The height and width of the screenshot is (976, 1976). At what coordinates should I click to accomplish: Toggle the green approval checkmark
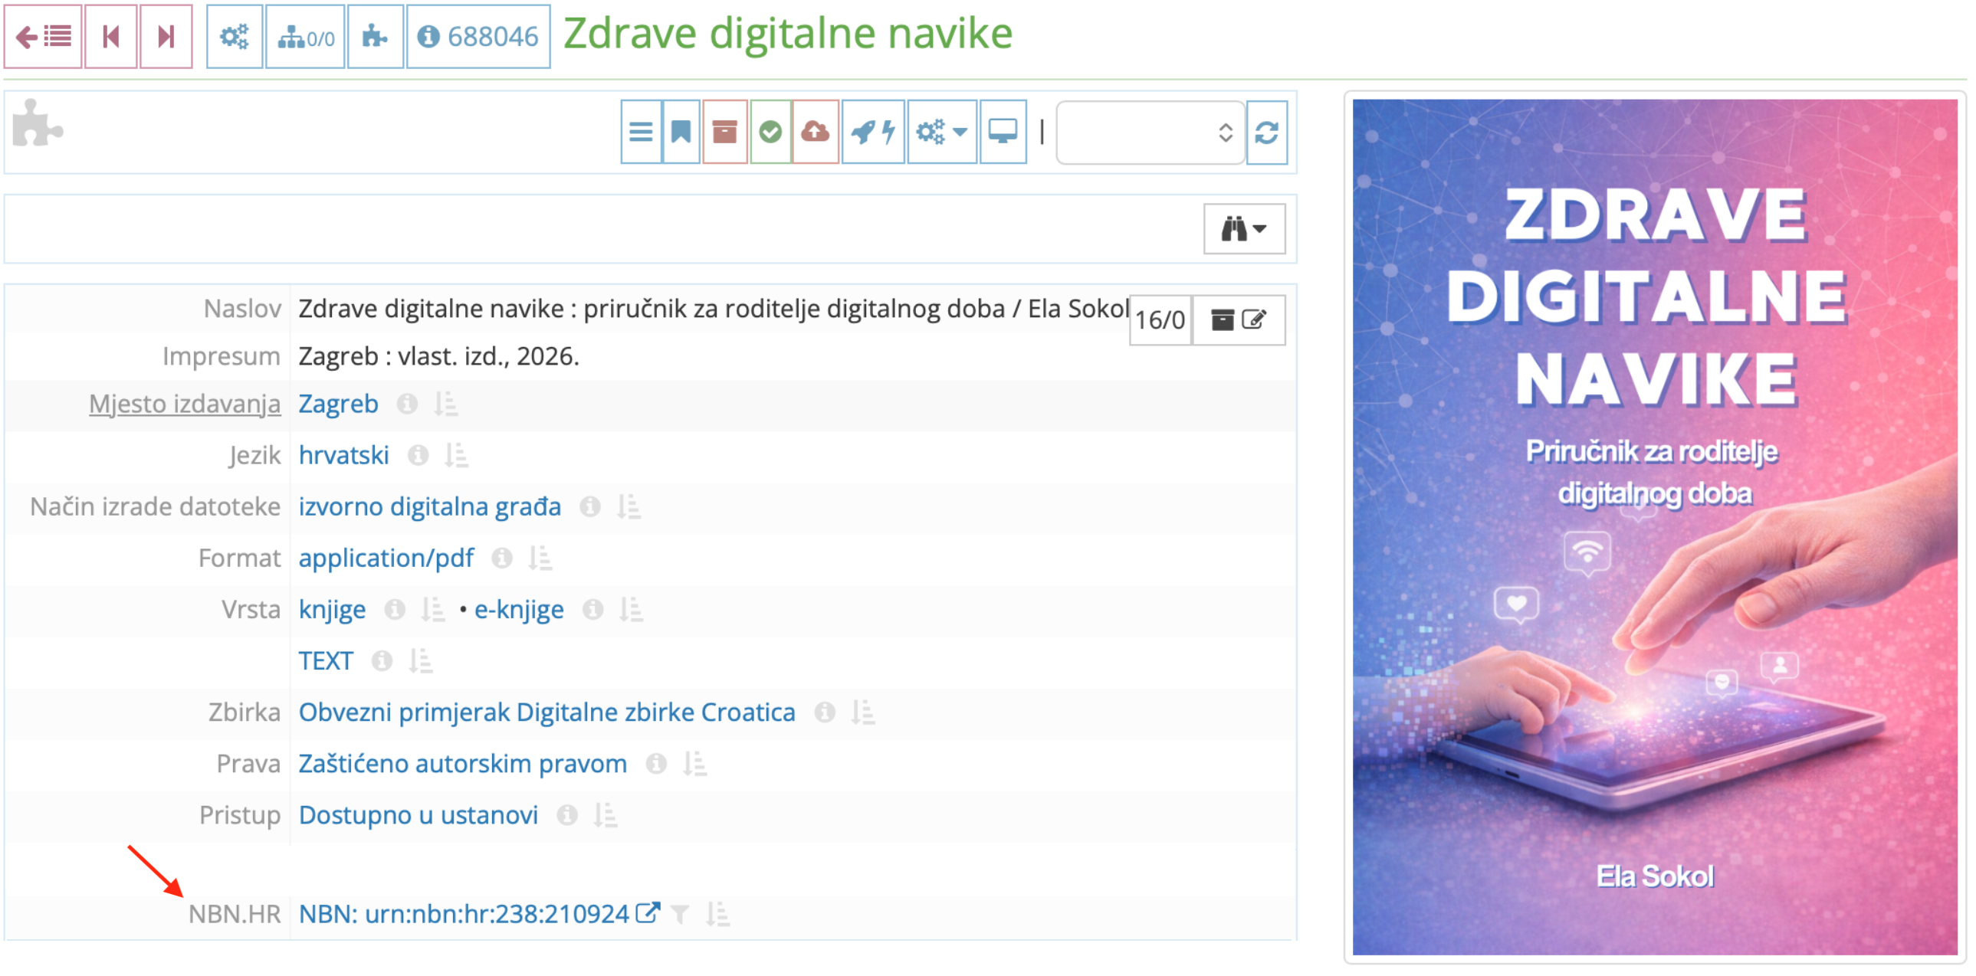point(770,132)
